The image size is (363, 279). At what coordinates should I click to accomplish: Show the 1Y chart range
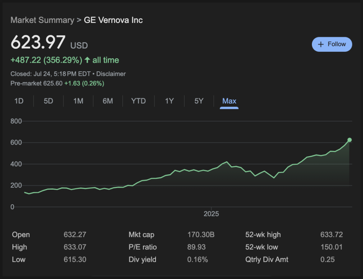(x=169, y=101)
